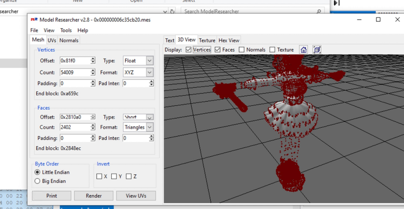The width and height of the screenshot is (404, 209).
Task: Click Vertices Offset spinner arrows
Action: pos(93,61)
